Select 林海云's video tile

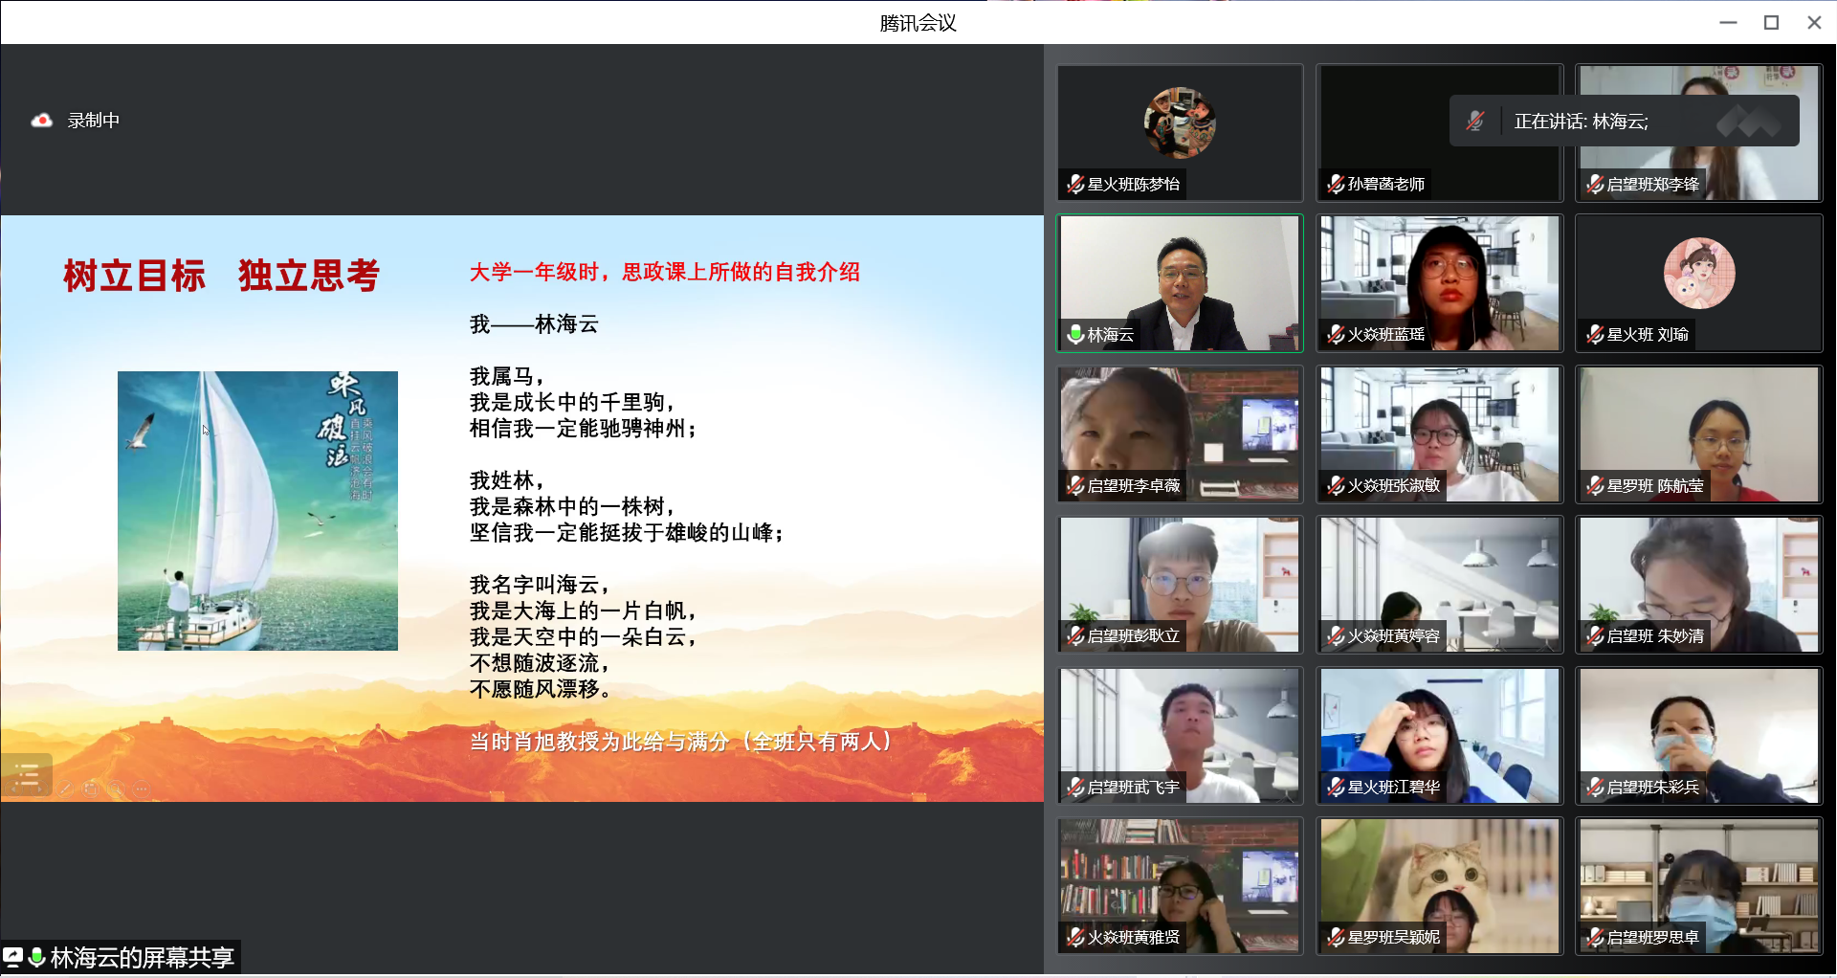pos(1180,282)
